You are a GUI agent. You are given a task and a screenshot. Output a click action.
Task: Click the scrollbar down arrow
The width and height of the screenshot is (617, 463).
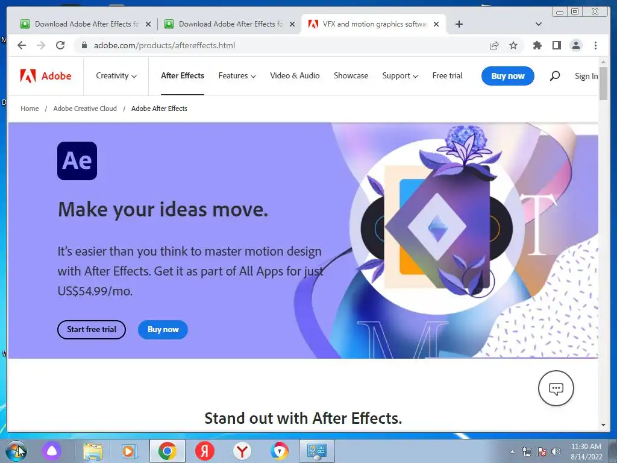pyautogui.click(x=603, y=425)
